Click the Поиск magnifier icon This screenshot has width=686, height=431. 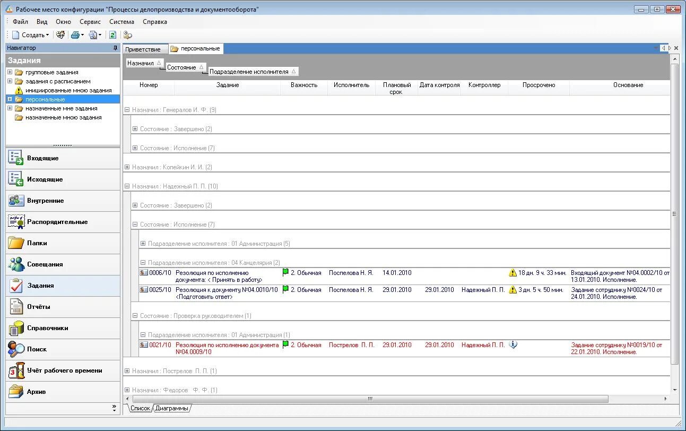16,349
